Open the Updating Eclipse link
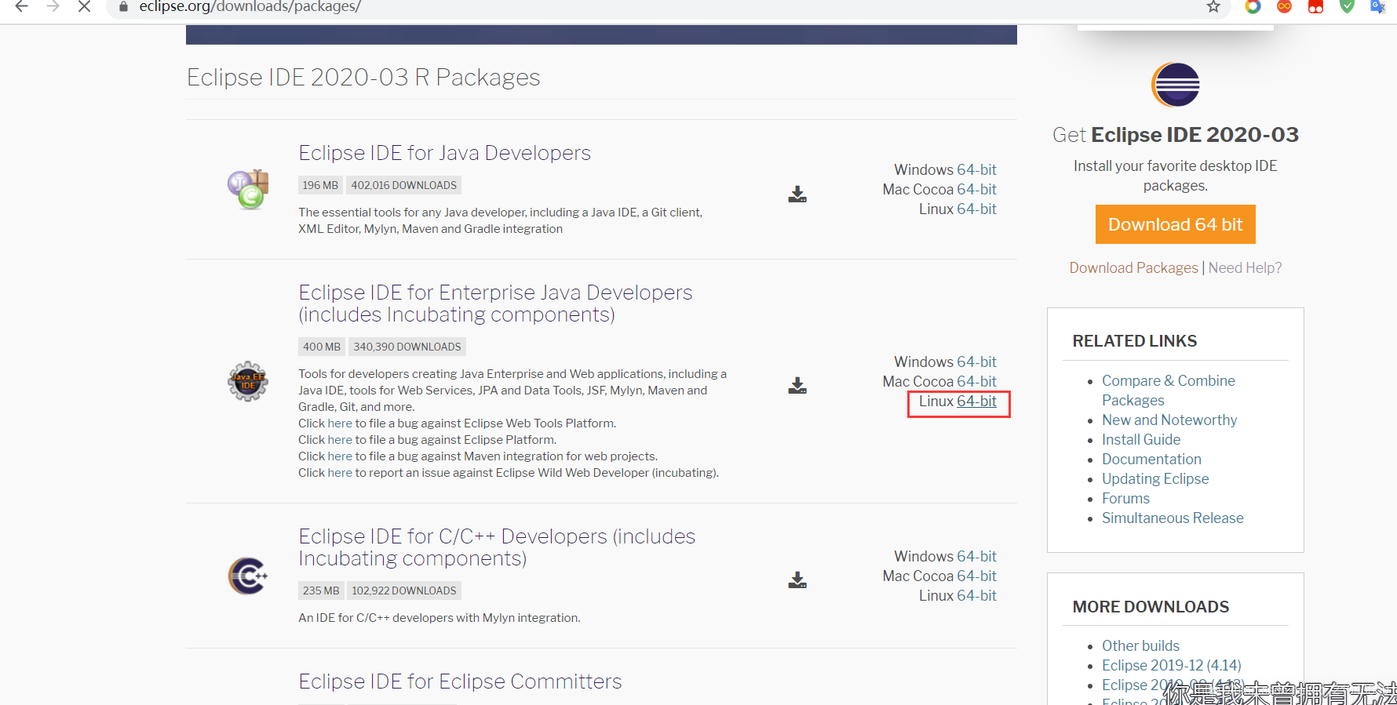Screen dimensions: 1397x705 (x=1155, y=479)
